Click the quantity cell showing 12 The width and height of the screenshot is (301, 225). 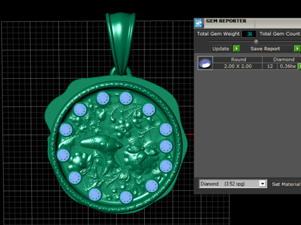pos(270,66)
